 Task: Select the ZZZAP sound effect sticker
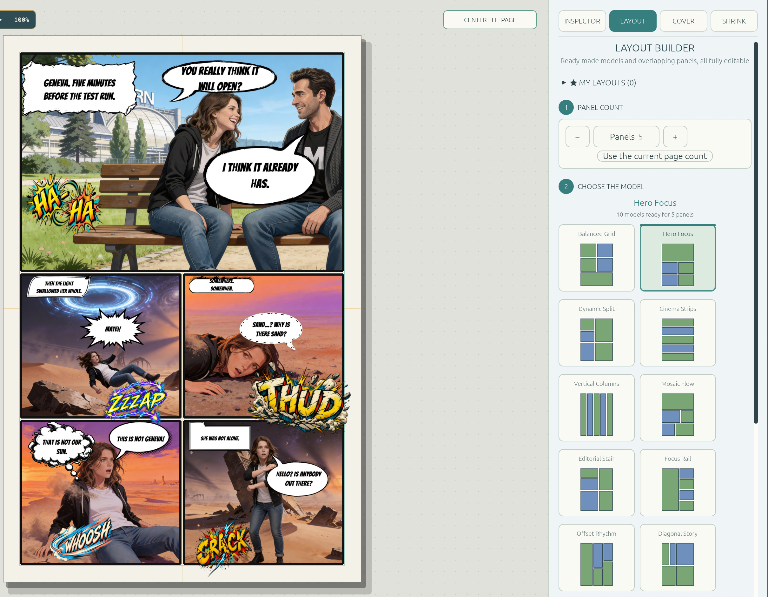[136, 401]
